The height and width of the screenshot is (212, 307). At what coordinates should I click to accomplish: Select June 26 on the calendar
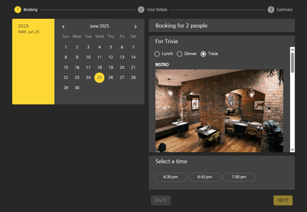(111, 78)
